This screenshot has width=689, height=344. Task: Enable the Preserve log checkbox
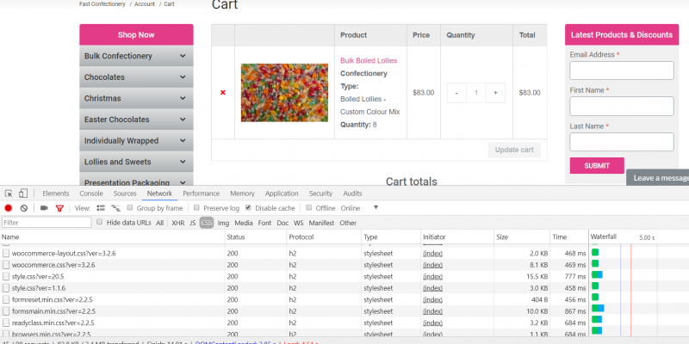(x=197, y=207)
